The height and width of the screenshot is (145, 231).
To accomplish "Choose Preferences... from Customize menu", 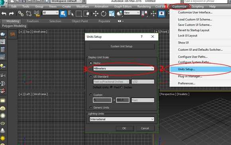I will click(x=186, y=83).
